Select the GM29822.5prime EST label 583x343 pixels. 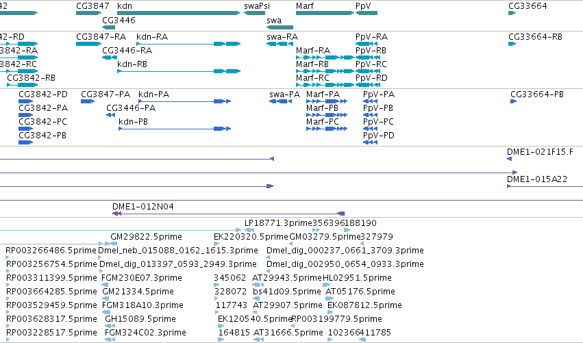point(146,237)
